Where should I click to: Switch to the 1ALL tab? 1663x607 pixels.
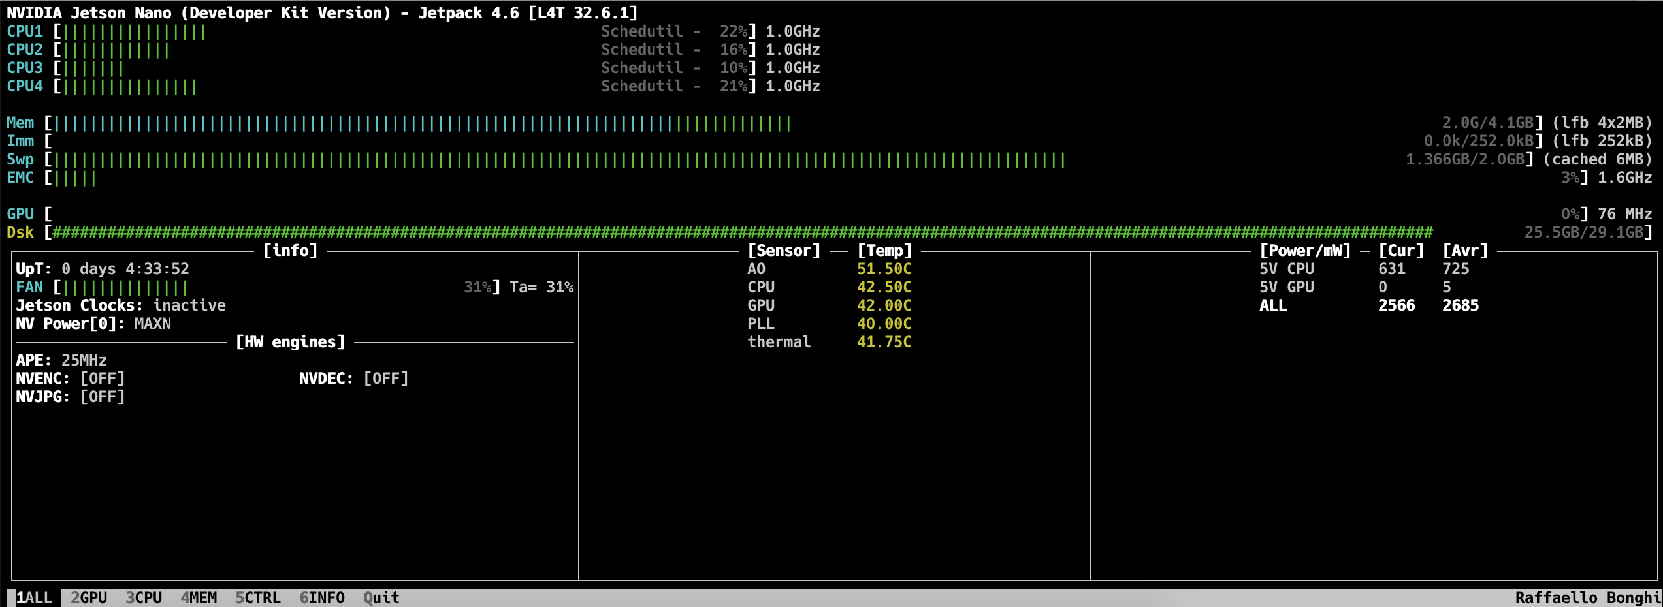coord(34,598)
